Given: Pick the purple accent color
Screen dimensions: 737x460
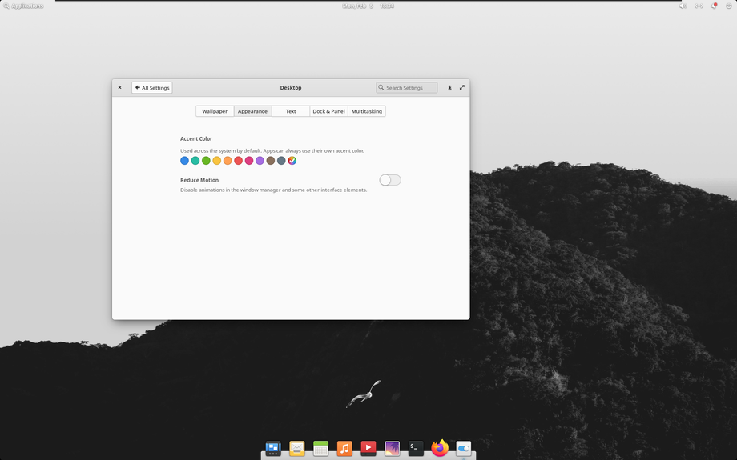Looking at the screenshot, I should [x=260, y=161].
